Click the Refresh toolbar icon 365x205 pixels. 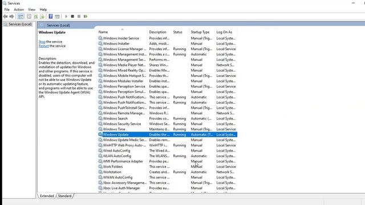[x=35, y=17]
